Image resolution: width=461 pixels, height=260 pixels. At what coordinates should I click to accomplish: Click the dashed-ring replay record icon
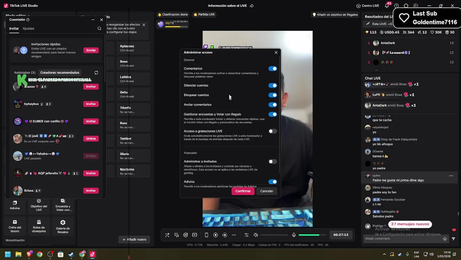pos(225,235)
